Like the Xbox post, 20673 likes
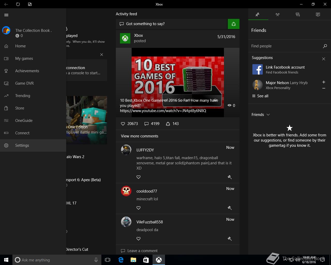Viewport: 331px width, 265px height. (129, 124)
